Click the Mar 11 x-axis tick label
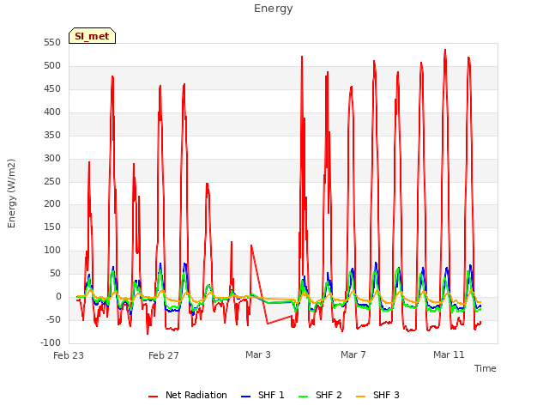The width and height of the screenshot is (549, 412). pyautogui.click(x=449, y=354)
